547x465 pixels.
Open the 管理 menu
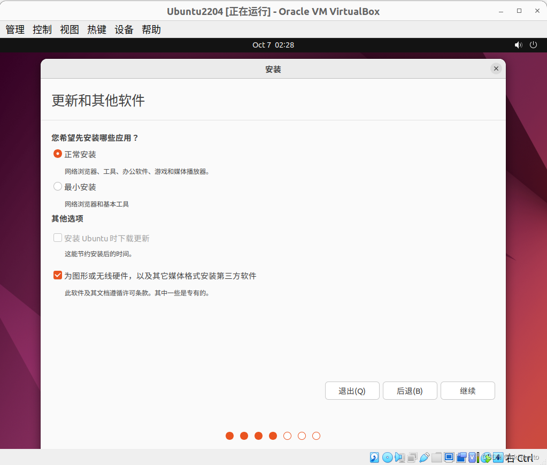click(x=15, y=29)
